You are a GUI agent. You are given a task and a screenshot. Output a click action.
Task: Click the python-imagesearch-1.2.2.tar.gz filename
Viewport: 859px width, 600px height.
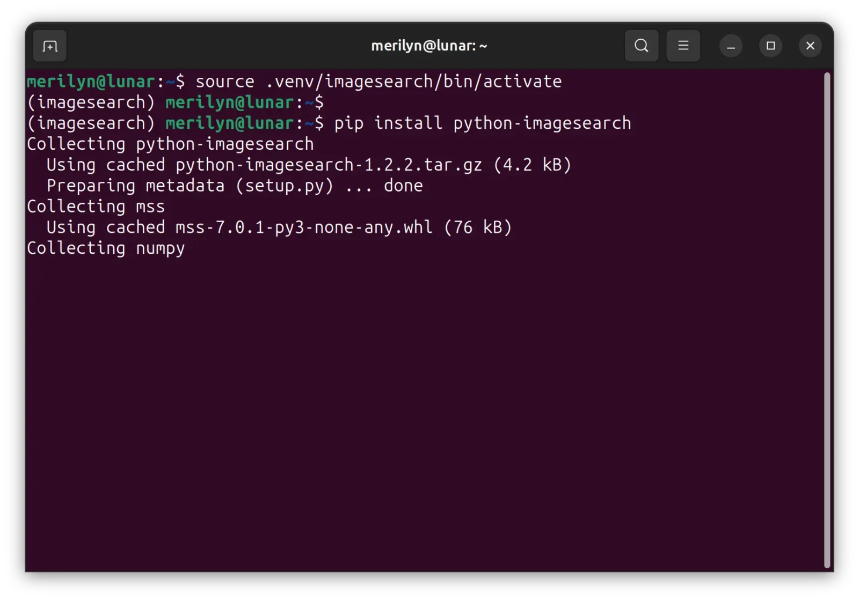(x=329, y=165)
